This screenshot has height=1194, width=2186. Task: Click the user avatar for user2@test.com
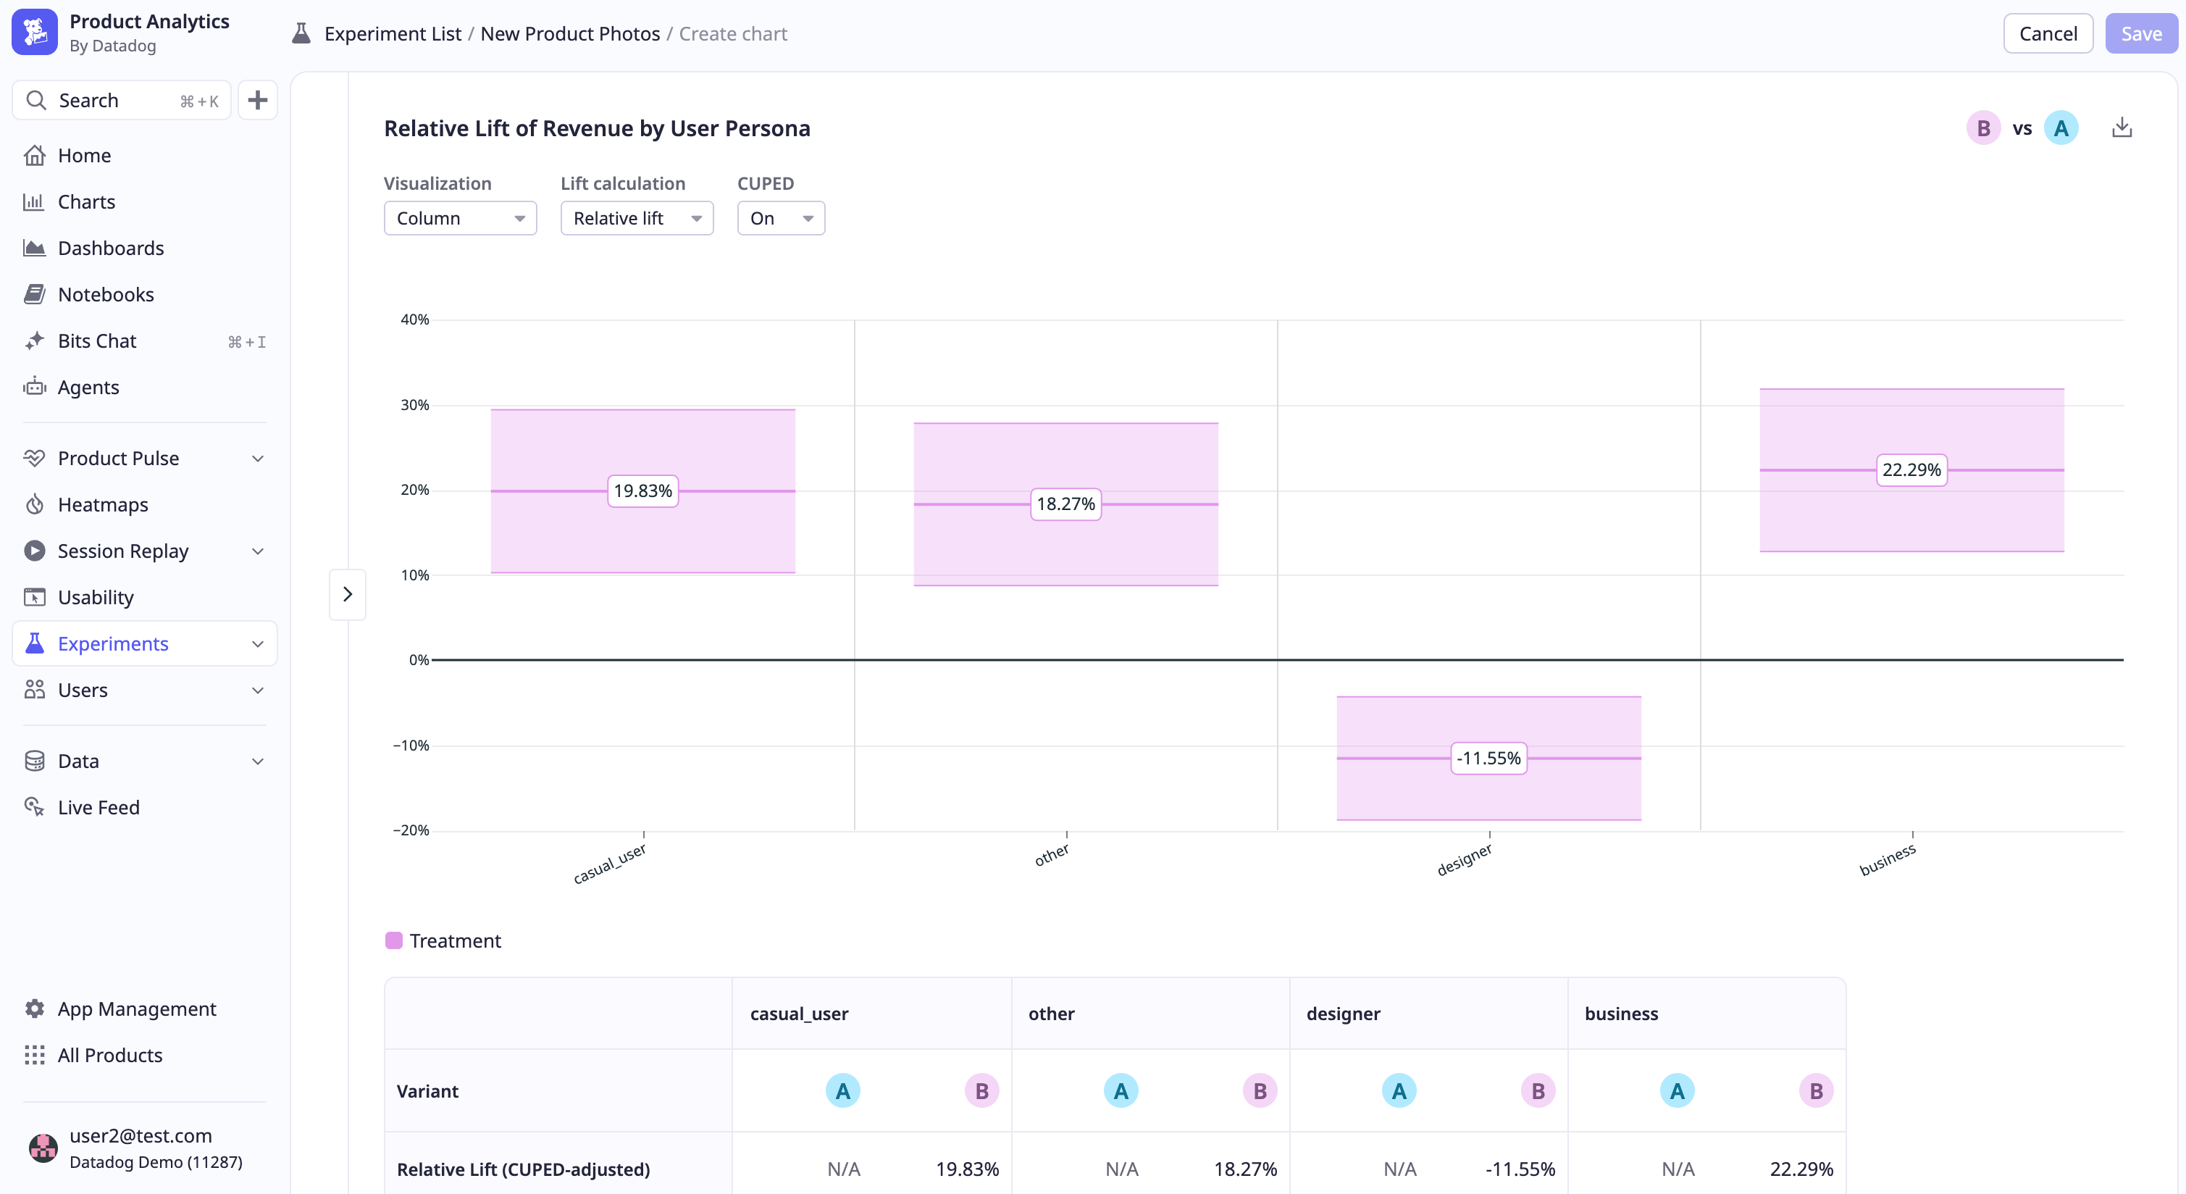(x=43, y=1148)
